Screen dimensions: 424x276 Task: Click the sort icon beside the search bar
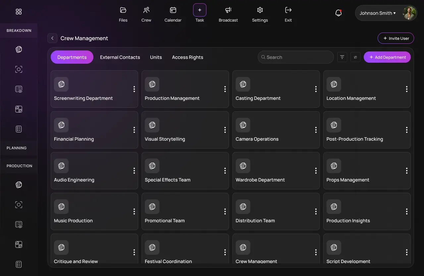pyautogui.click(x=342, y=57)
